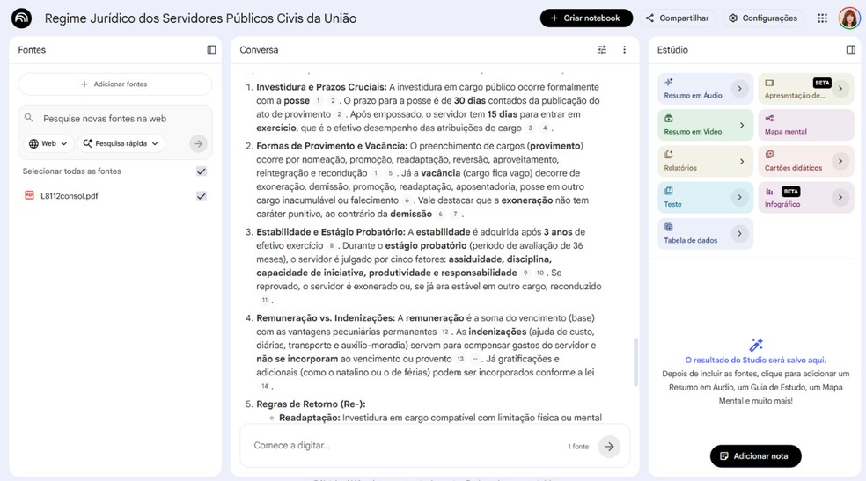Select the L8112consol.pdf source name
The width and height of the screenshot is (866, 481).
click(x=70, y=196)
